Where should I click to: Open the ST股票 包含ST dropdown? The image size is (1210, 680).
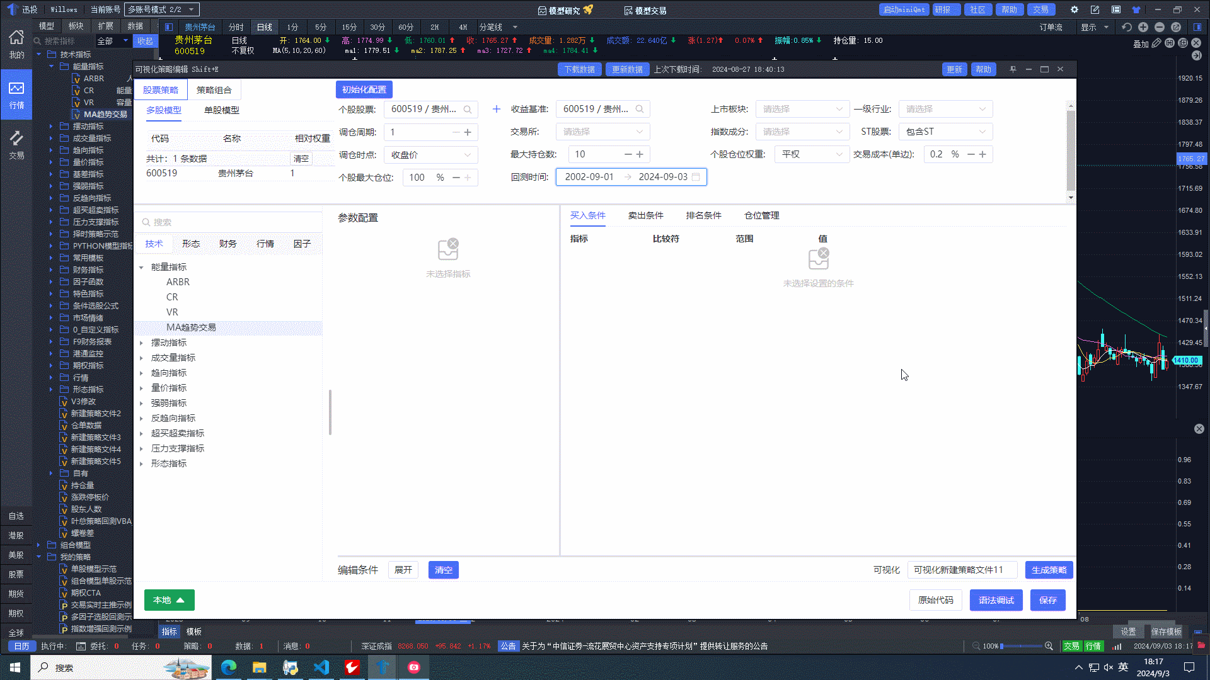click(x=945, y=132)
